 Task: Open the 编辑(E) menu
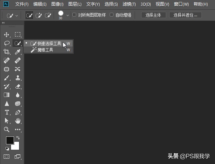[40, 4]
